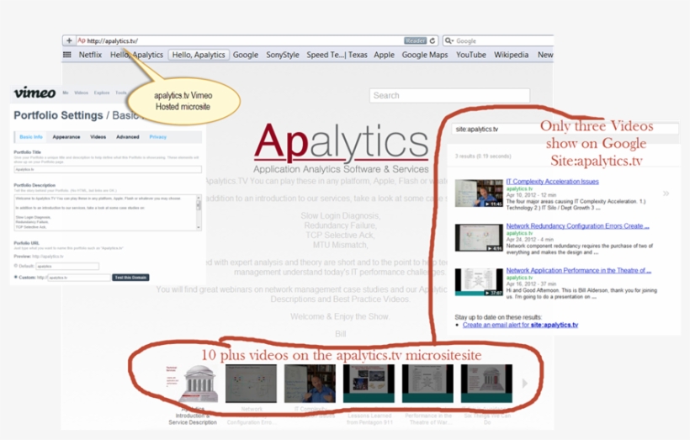Click the description scrollbar down arrow
This screenshot has height=440, width=690.
pyautogui.click(x=199, y=227)
